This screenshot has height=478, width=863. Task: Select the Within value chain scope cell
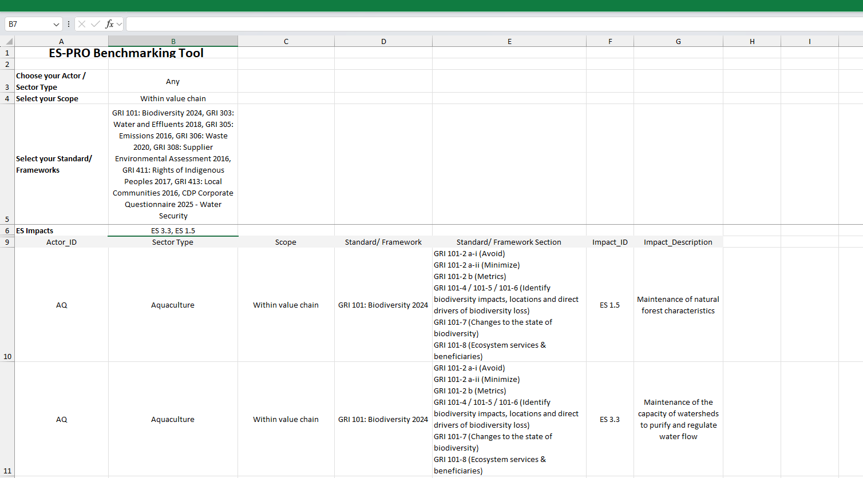pos(173,98)
